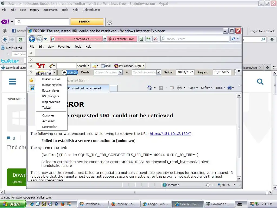
Task: Click the Certificate Error indicator
Action: tap(122, 39)
